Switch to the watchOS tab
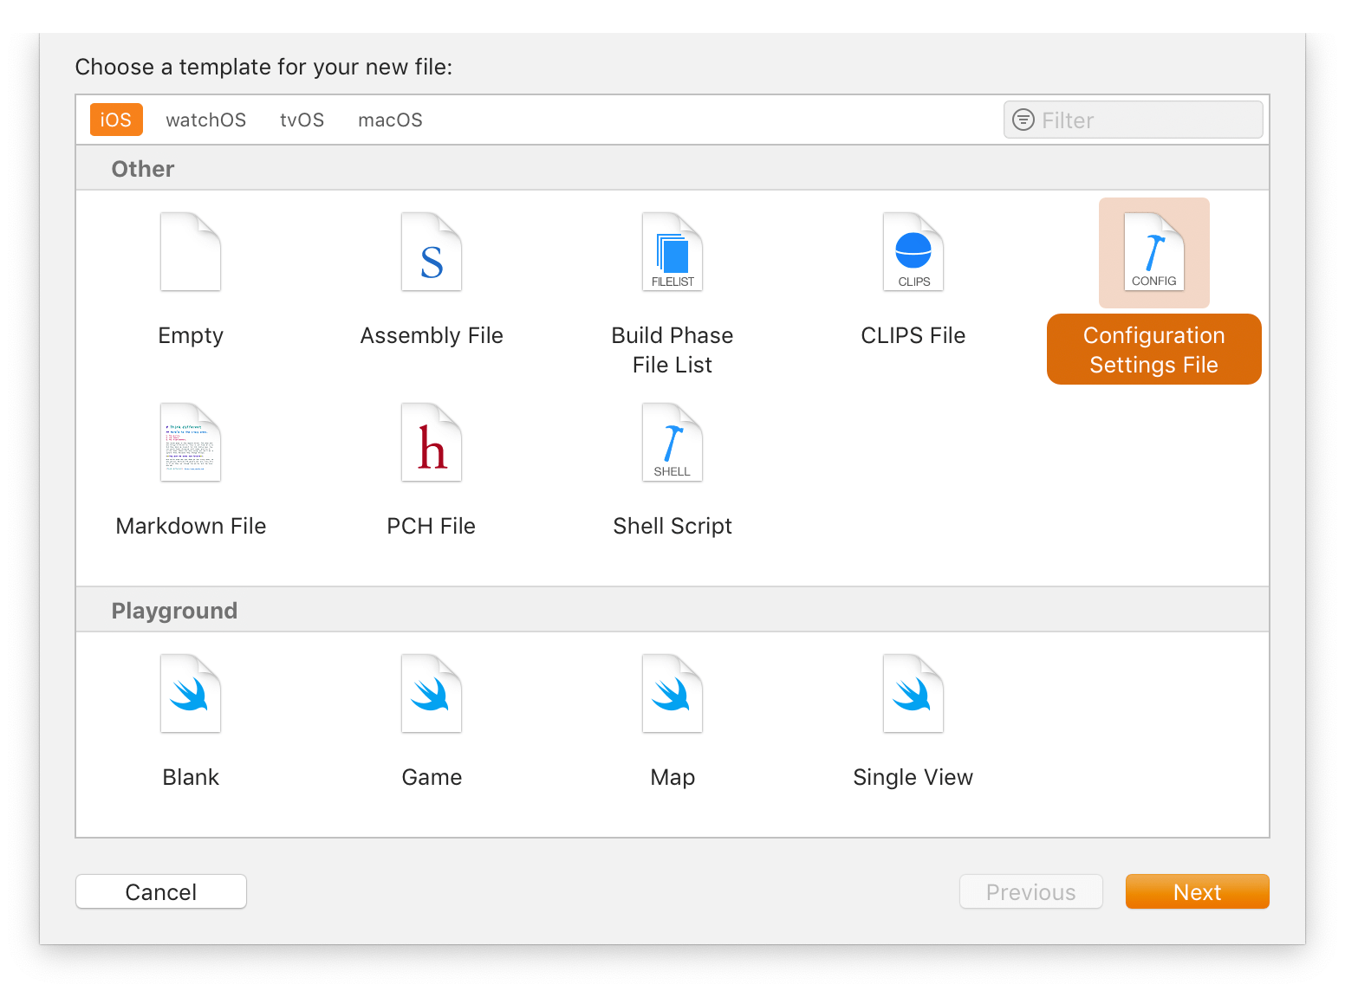Screen dimensions: 1345x991 click(205, 120)
